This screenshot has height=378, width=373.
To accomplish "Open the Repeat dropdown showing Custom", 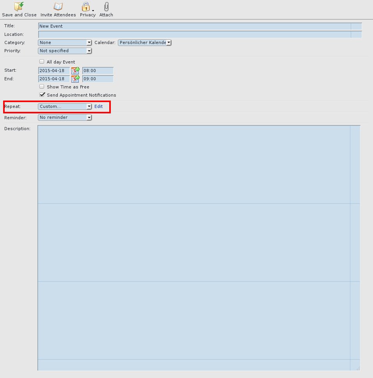I will click(65, 106).
